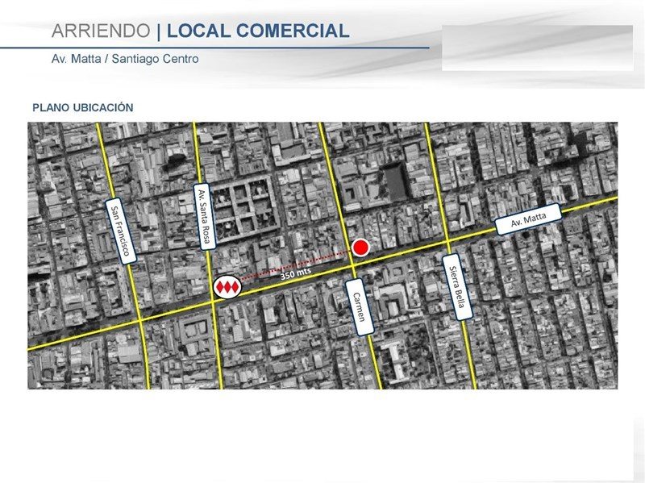
Task: Click the San Francisco and Av. Matta intersection
Action: pos(140,319)
